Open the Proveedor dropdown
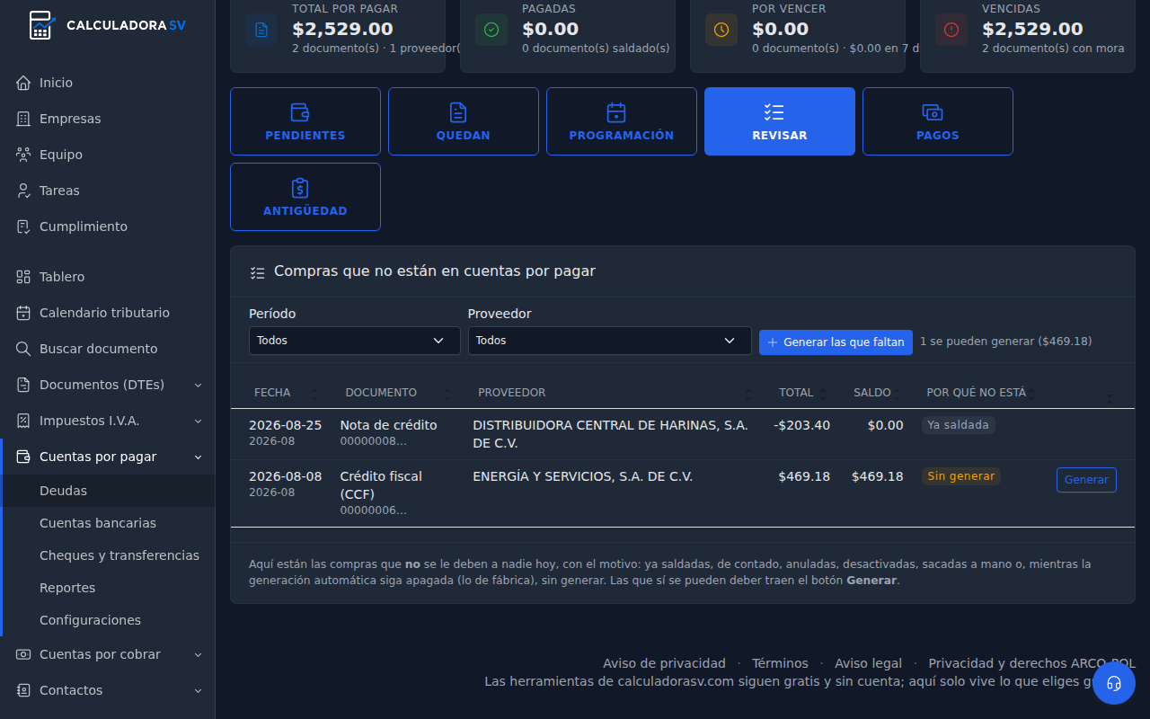The height and width of the screenshot is (719, 1150). (610, 341)
